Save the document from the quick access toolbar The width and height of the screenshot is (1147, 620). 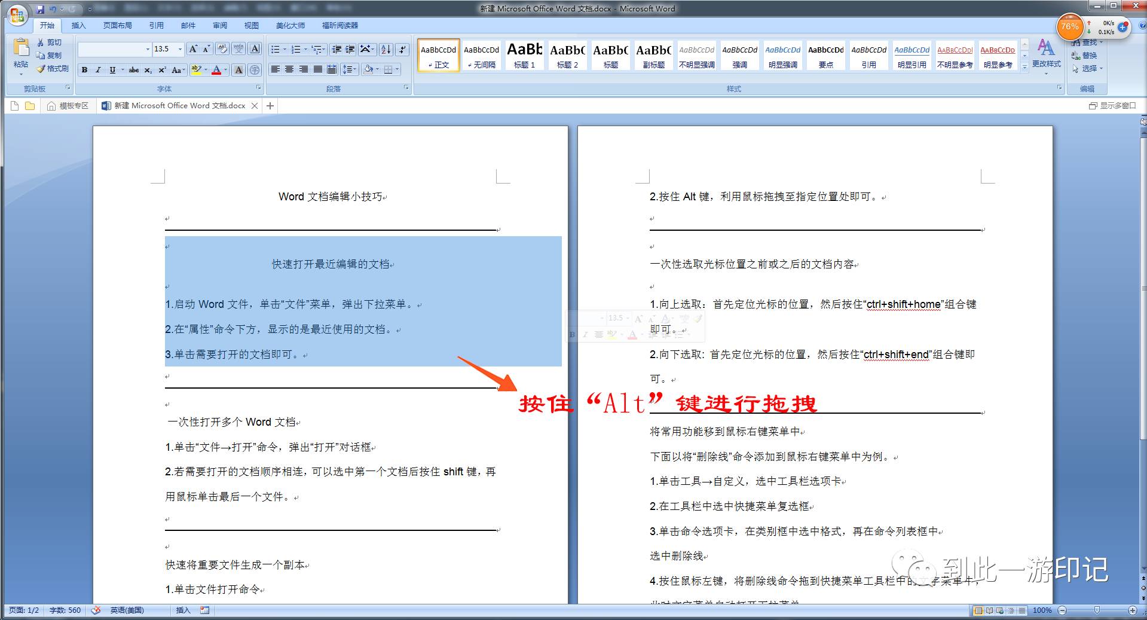click(x=40, y=9)
